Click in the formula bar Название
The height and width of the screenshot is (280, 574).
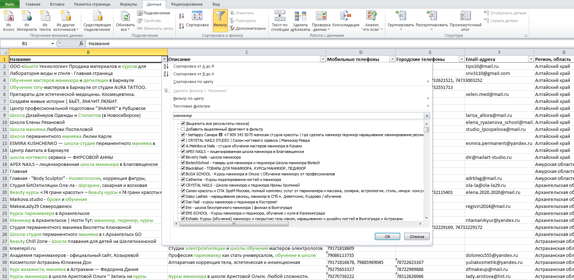[329, 43]
